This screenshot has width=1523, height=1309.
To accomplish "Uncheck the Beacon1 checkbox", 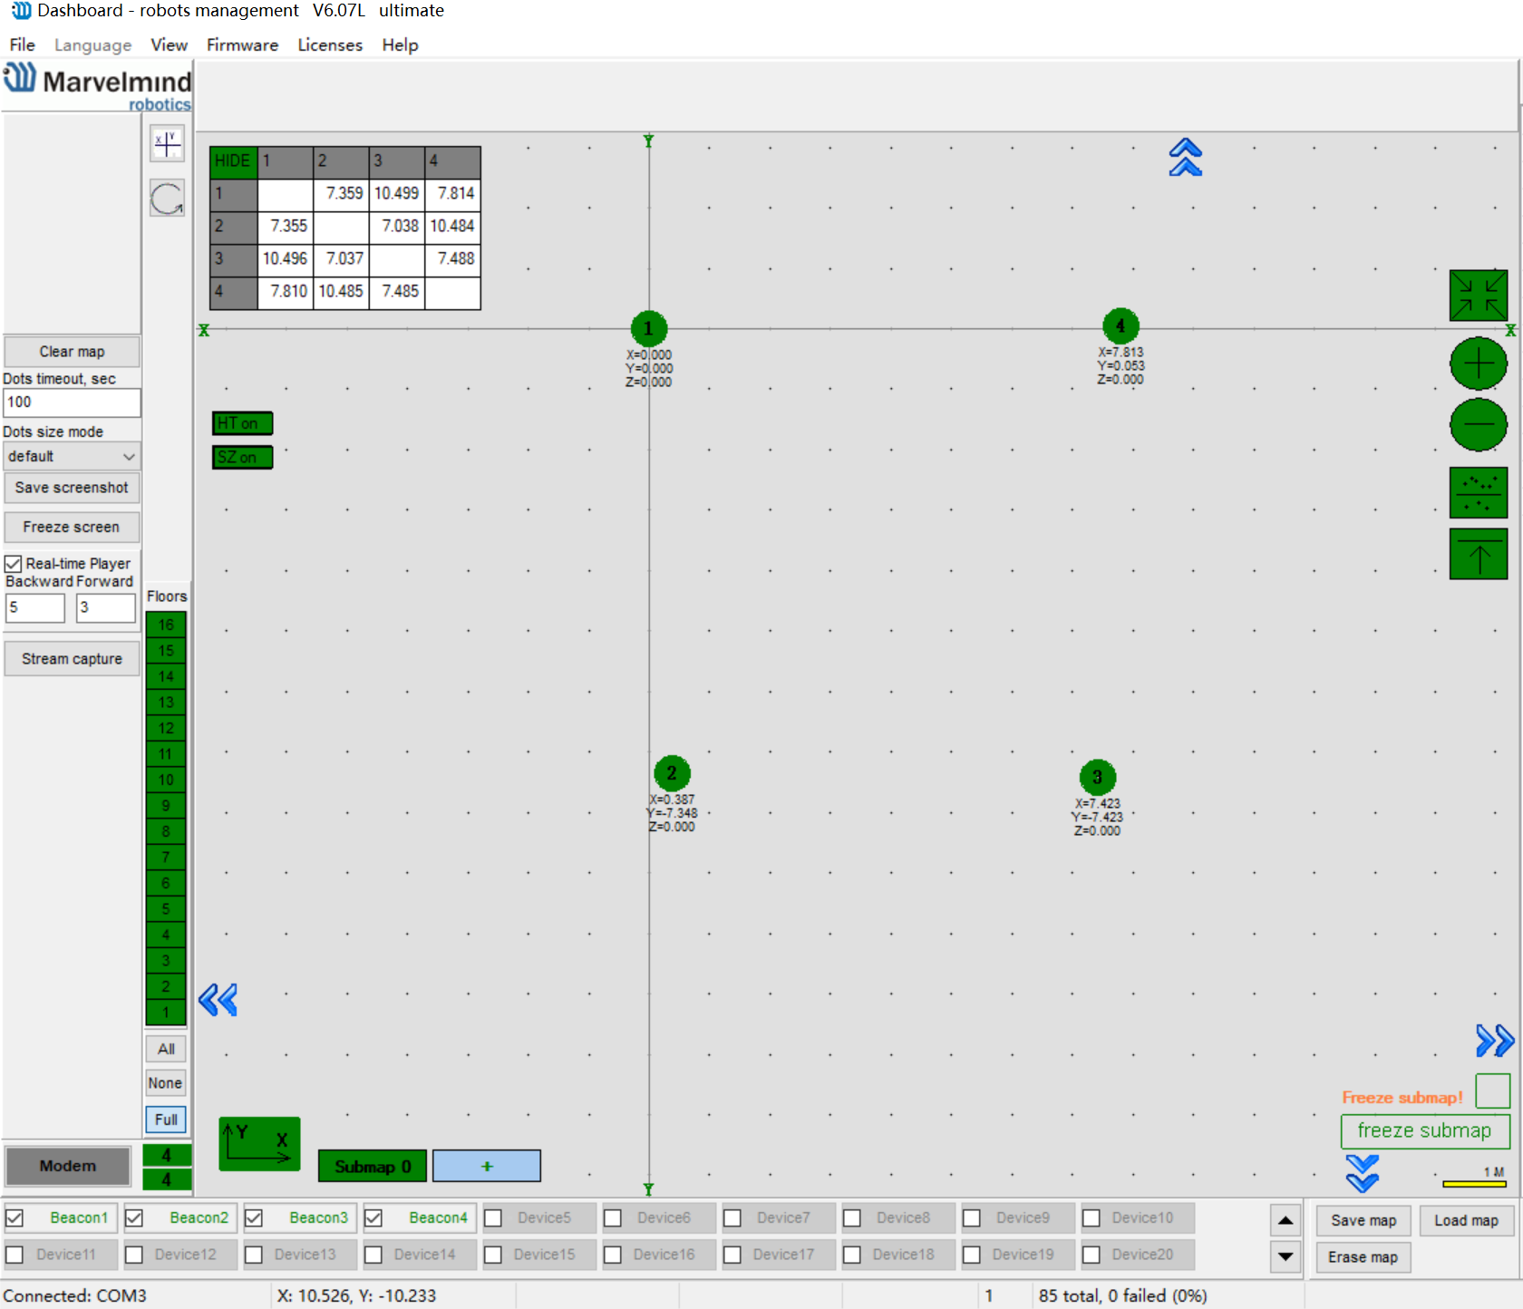I will (x=15, y=1217).
